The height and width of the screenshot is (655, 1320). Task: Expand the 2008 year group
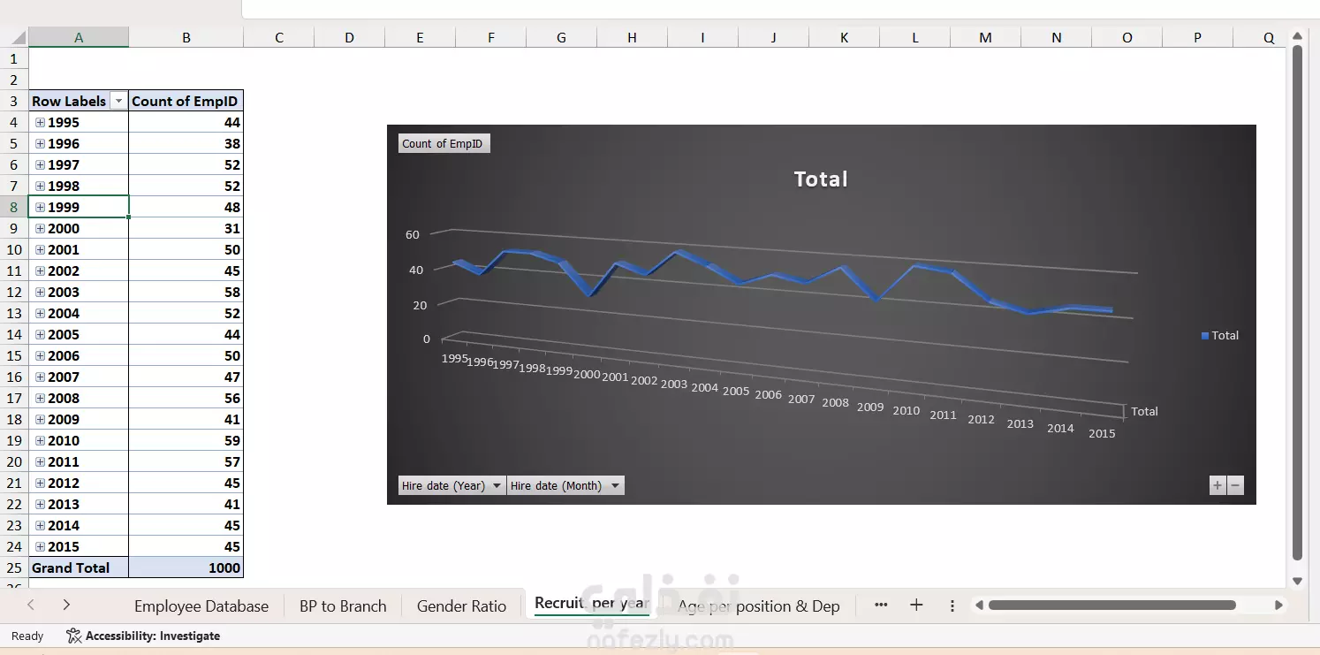(x=40, y=398)
